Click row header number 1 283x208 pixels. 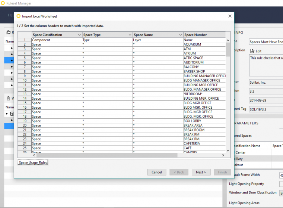25,40
